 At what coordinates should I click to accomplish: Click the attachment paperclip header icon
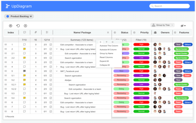[36, 32]
